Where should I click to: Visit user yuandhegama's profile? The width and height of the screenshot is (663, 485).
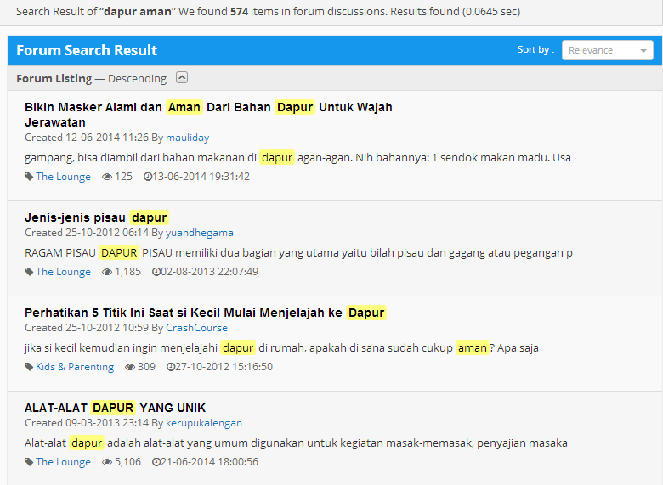point(199,233)
